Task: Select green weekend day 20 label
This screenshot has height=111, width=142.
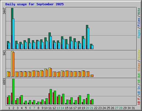Action: pos(87,108)
